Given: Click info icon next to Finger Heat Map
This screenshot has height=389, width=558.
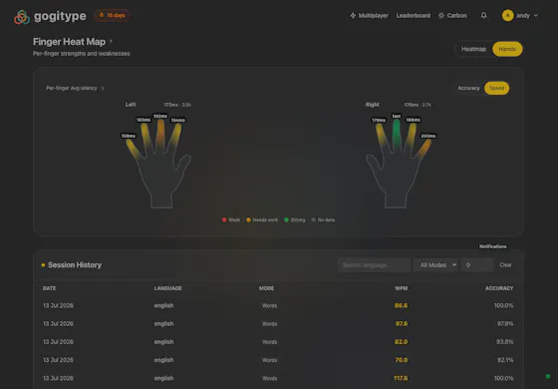Looking at the screenshot, I should (x=111, y=41).
